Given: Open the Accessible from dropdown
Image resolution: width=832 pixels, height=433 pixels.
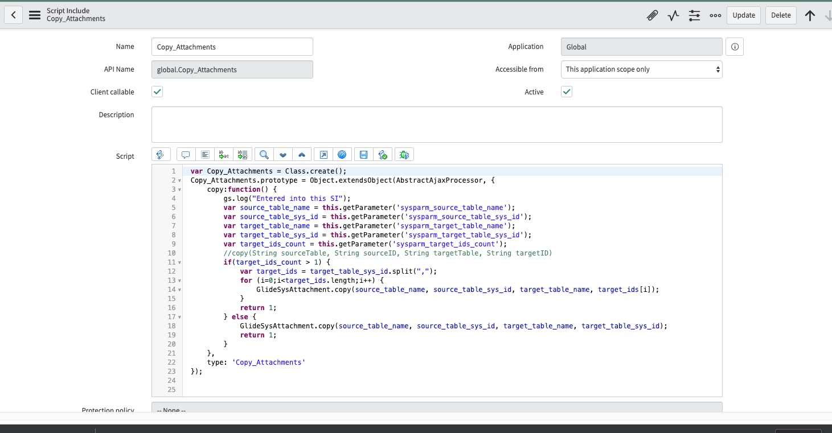Looking at the screenshot, I should pos(641,69).
